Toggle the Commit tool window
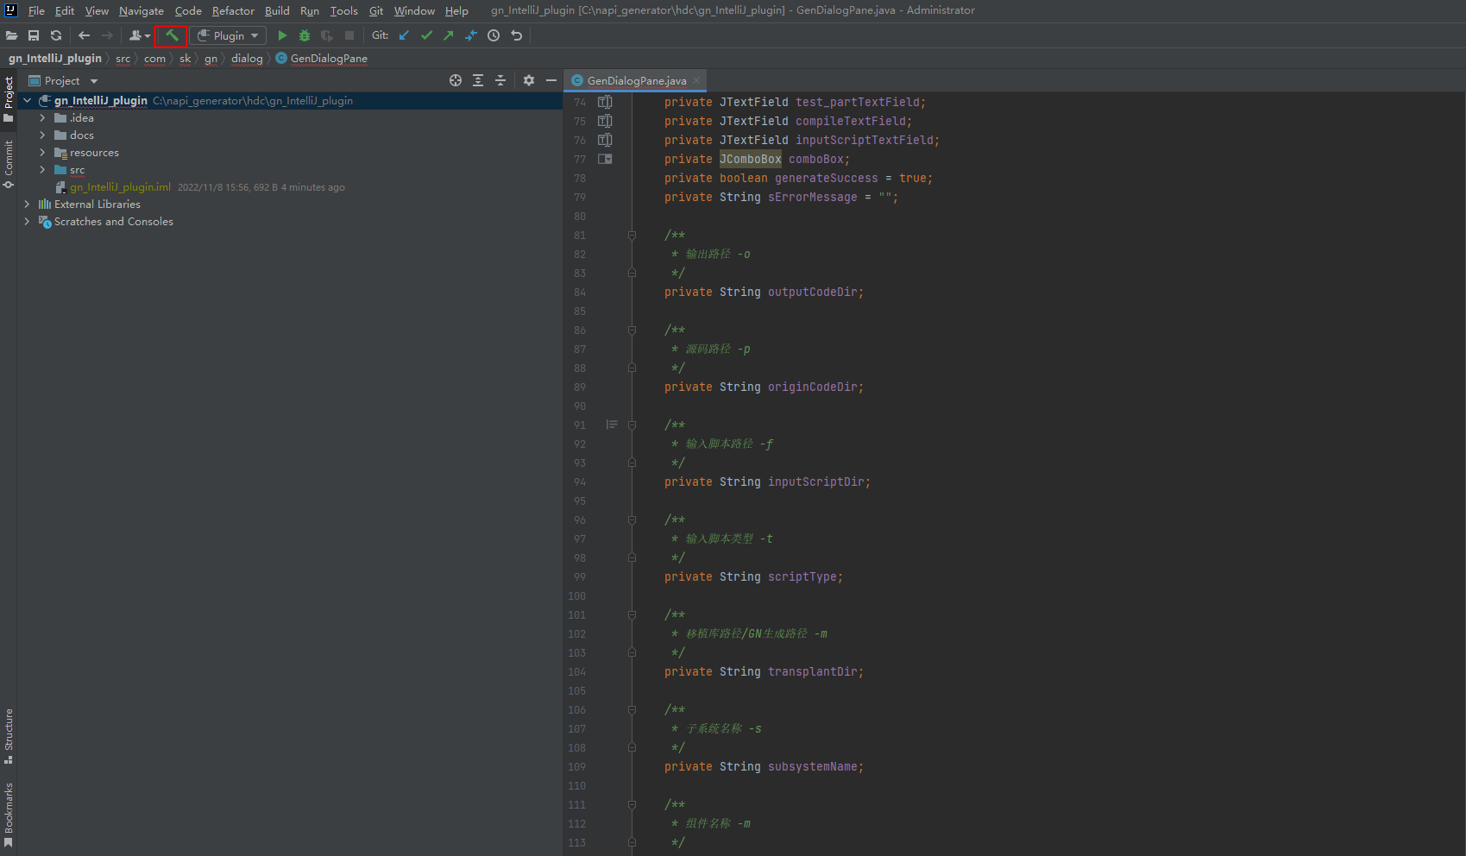 coord(9,164)
